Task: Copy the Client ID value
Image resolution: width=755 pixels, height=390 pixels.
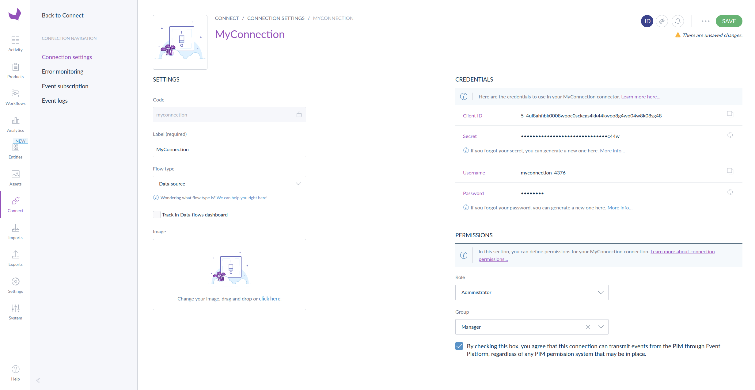Action: click(730, 114)
